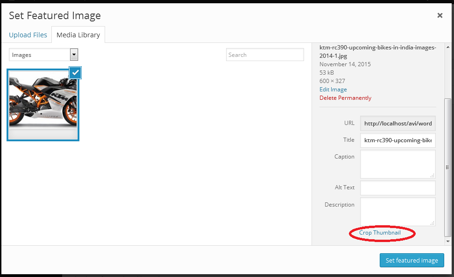Click the attachment details scrollbar thumb
This screenshot has height=277, width=454.
pyautogui.click(x=447, y=167)
